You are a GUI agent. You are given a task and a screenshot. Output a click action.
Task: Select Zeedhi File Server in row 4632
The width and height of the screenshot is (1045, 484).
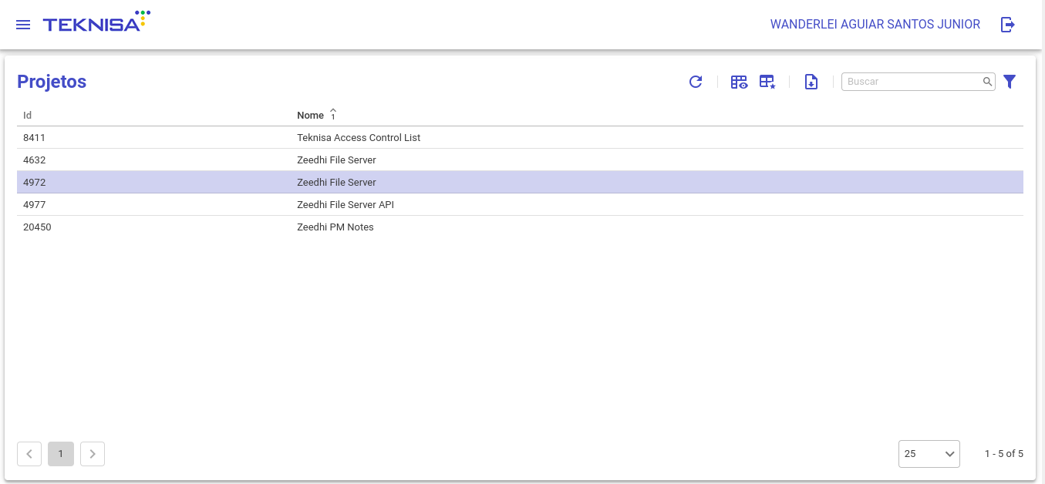336,160
